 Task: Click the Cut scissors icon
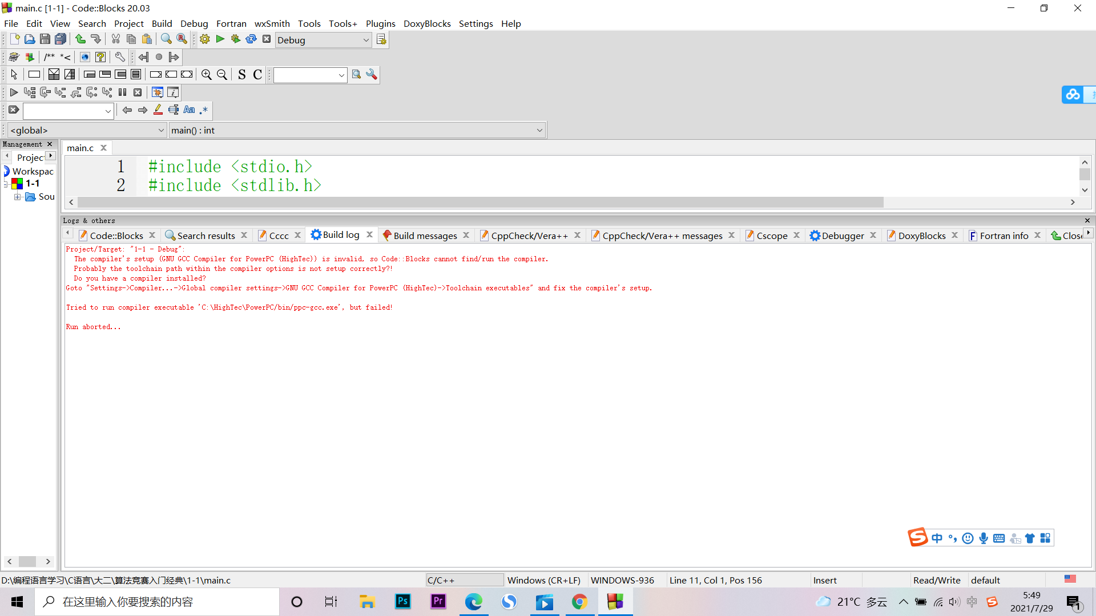tap(116, 39)
